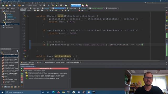
Task: Open File Explorer from the taskbar
Action: (64, 92)
